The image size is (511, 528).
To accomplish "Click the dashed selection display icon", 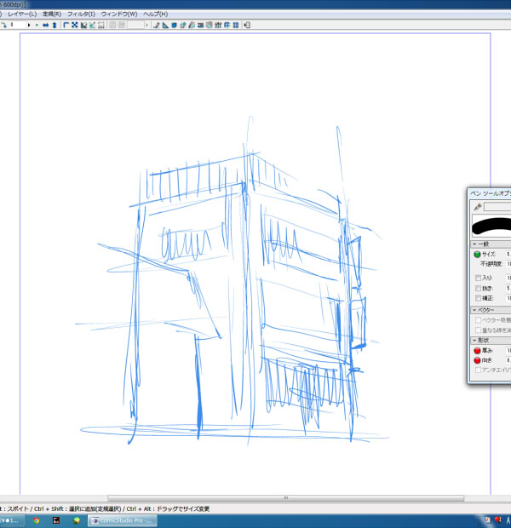I will click(x=101, y=25).
